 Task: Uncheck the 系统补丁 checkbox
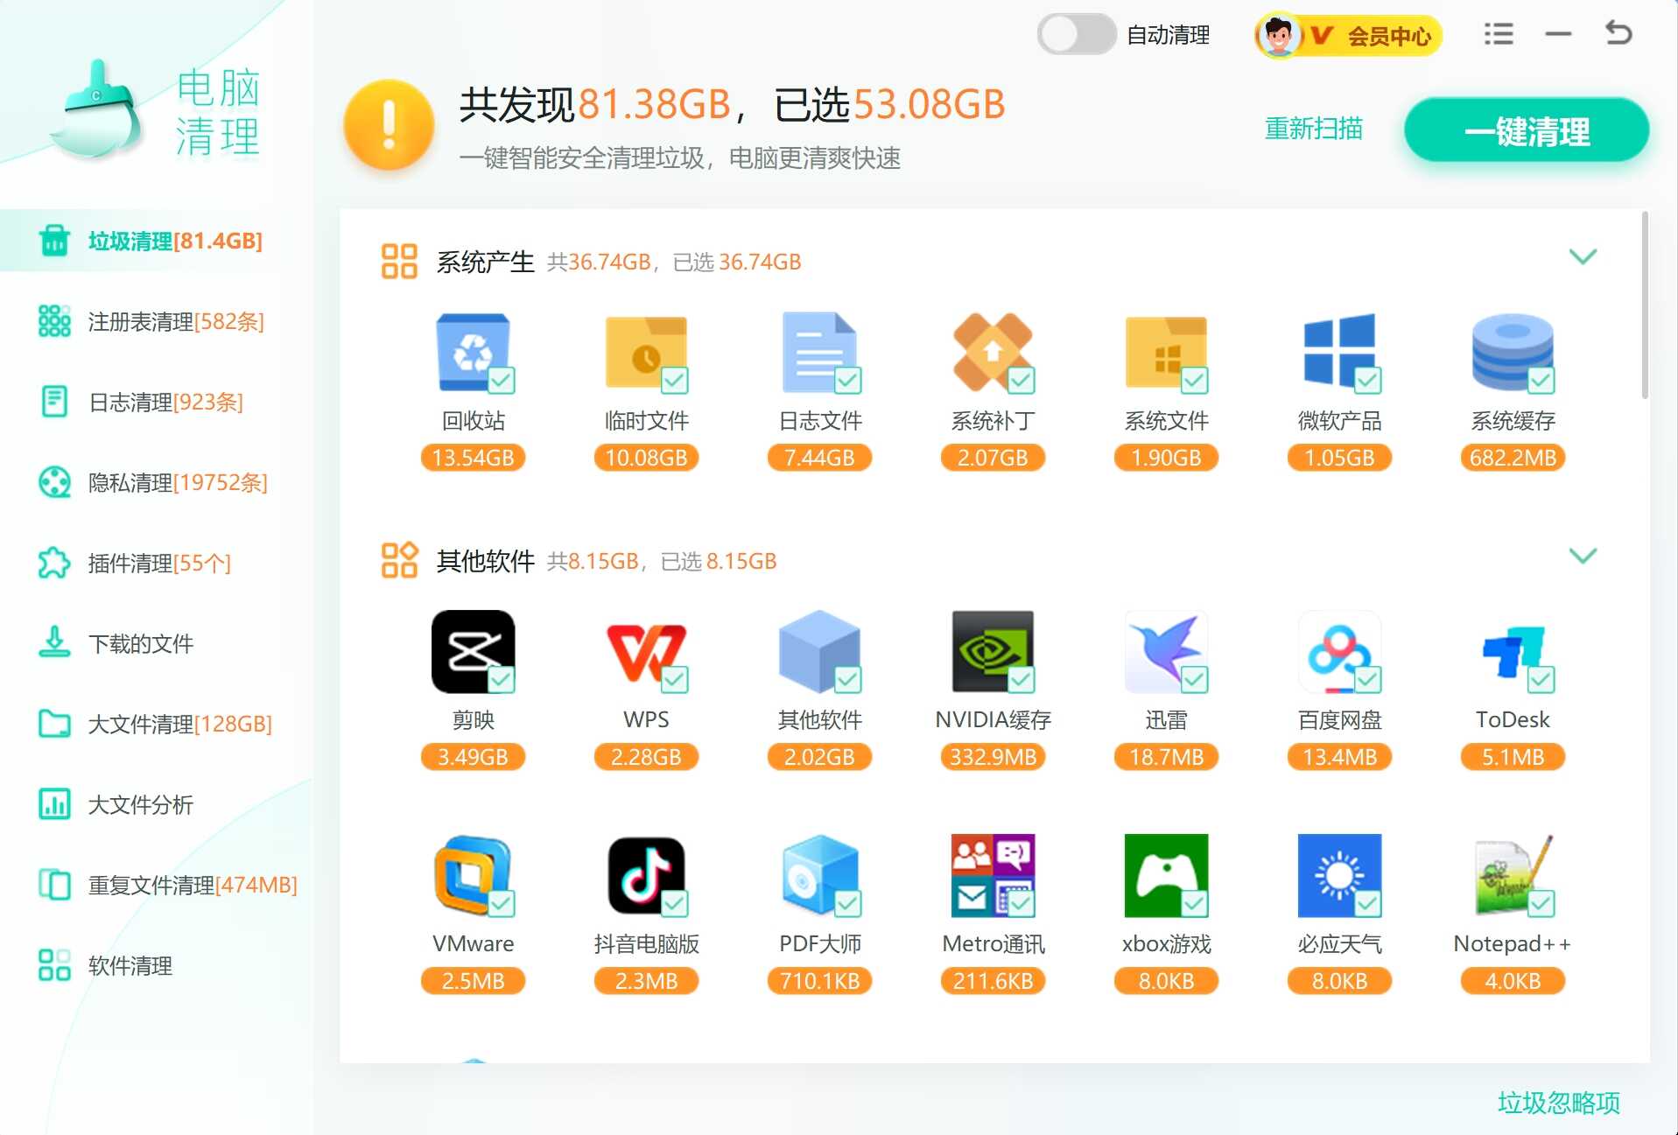pos(1021,380)
